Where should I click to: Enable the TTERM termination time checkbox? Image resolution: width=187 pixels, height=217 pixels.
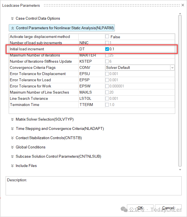(x=107, y=105)
